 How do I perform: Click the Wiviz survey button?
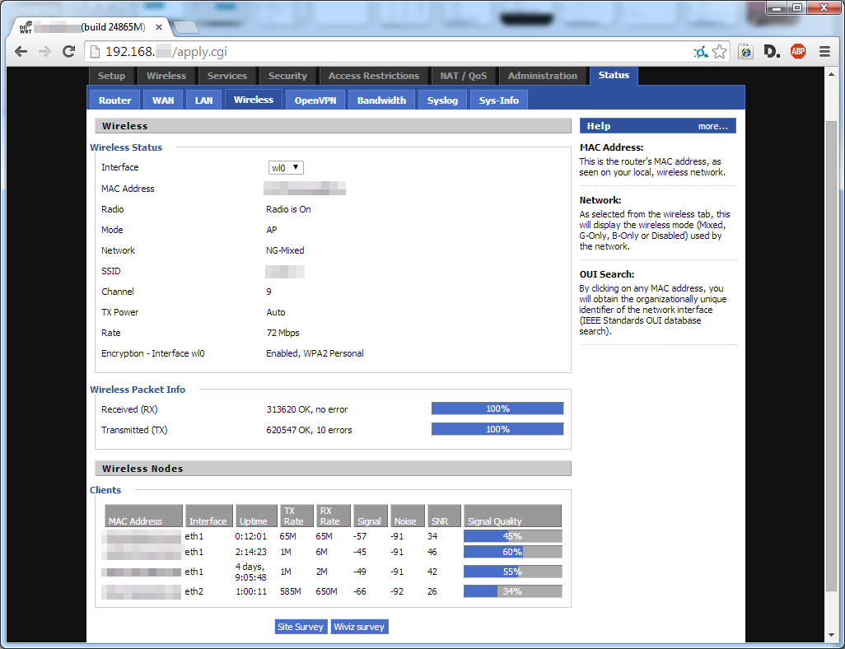tap(359, 626)
